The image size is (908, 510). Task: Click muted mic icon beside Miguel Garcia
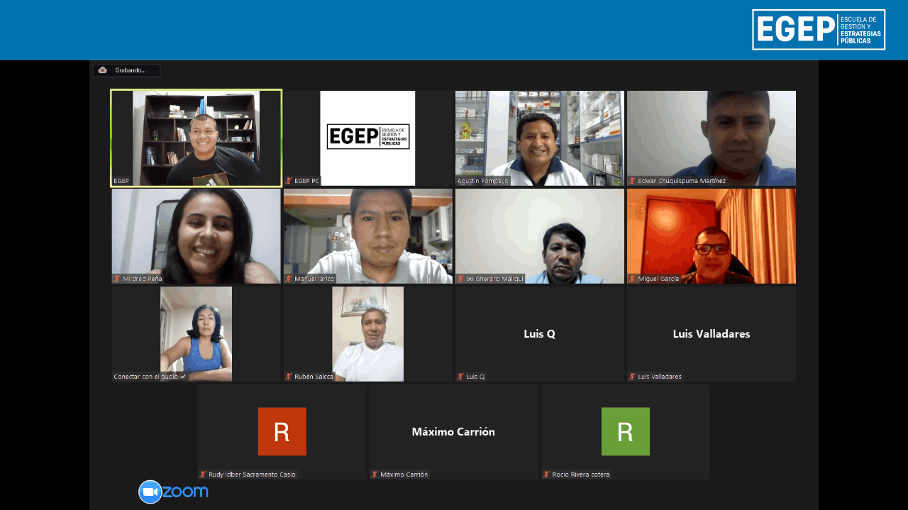[632, 279]
